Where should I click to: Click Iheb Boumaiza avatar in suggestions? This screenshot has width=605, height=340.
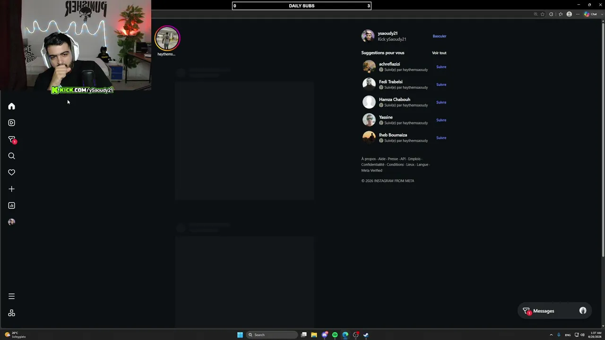pyautogui.click(x=369, y=137)
